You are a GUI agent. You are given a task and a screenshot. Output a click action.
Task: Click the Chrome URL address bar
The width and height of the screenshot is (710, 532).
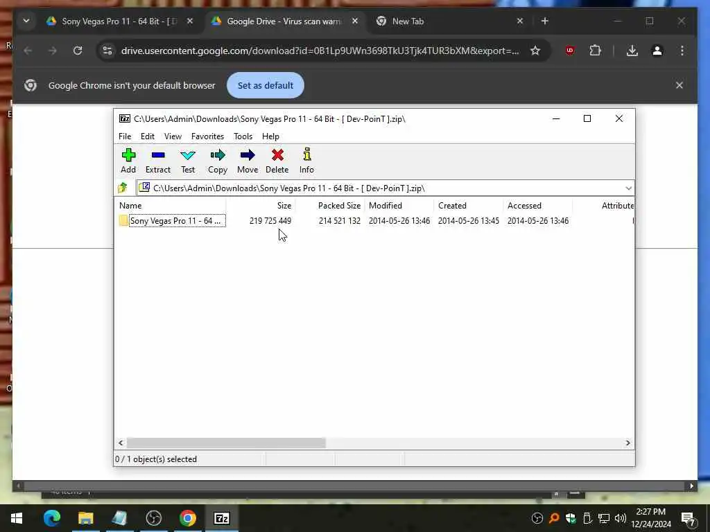coord(320,51)
